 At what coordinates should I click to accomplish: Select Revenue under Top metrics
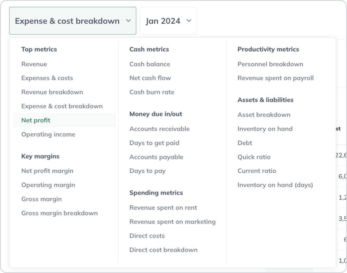pyautogui.click(x=34, y=64)
